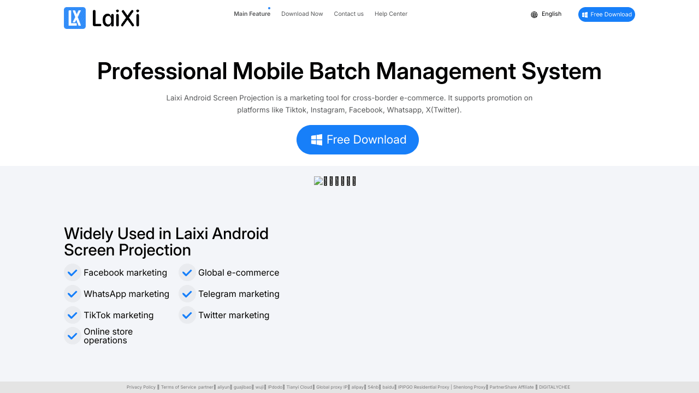Click the LaiXi blue logo icon
Screen dimensions: 699x393
(x=75, y=18)
